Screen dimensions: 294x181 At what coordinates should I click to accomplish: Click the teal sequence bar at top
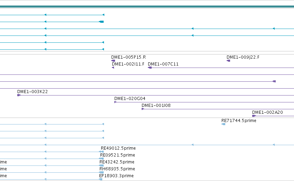pyautogui.click(x=147, y=7)
